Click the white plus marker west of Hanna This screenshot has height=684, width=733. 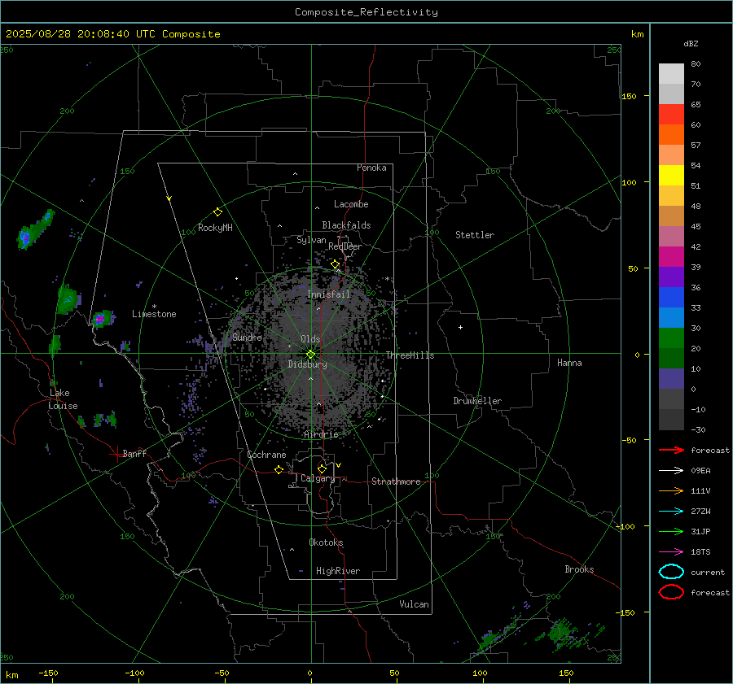[460, 327]
